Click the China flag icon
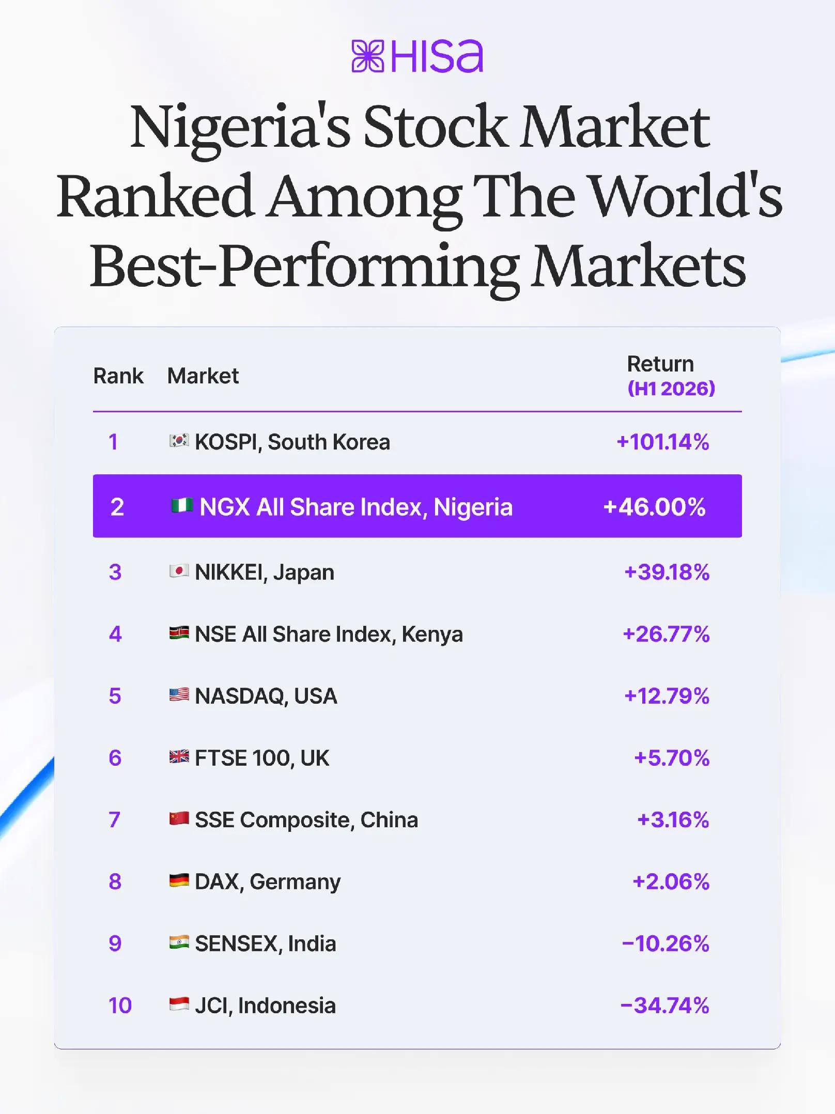The image size is (835, 1114). click(x=179, y=818)
